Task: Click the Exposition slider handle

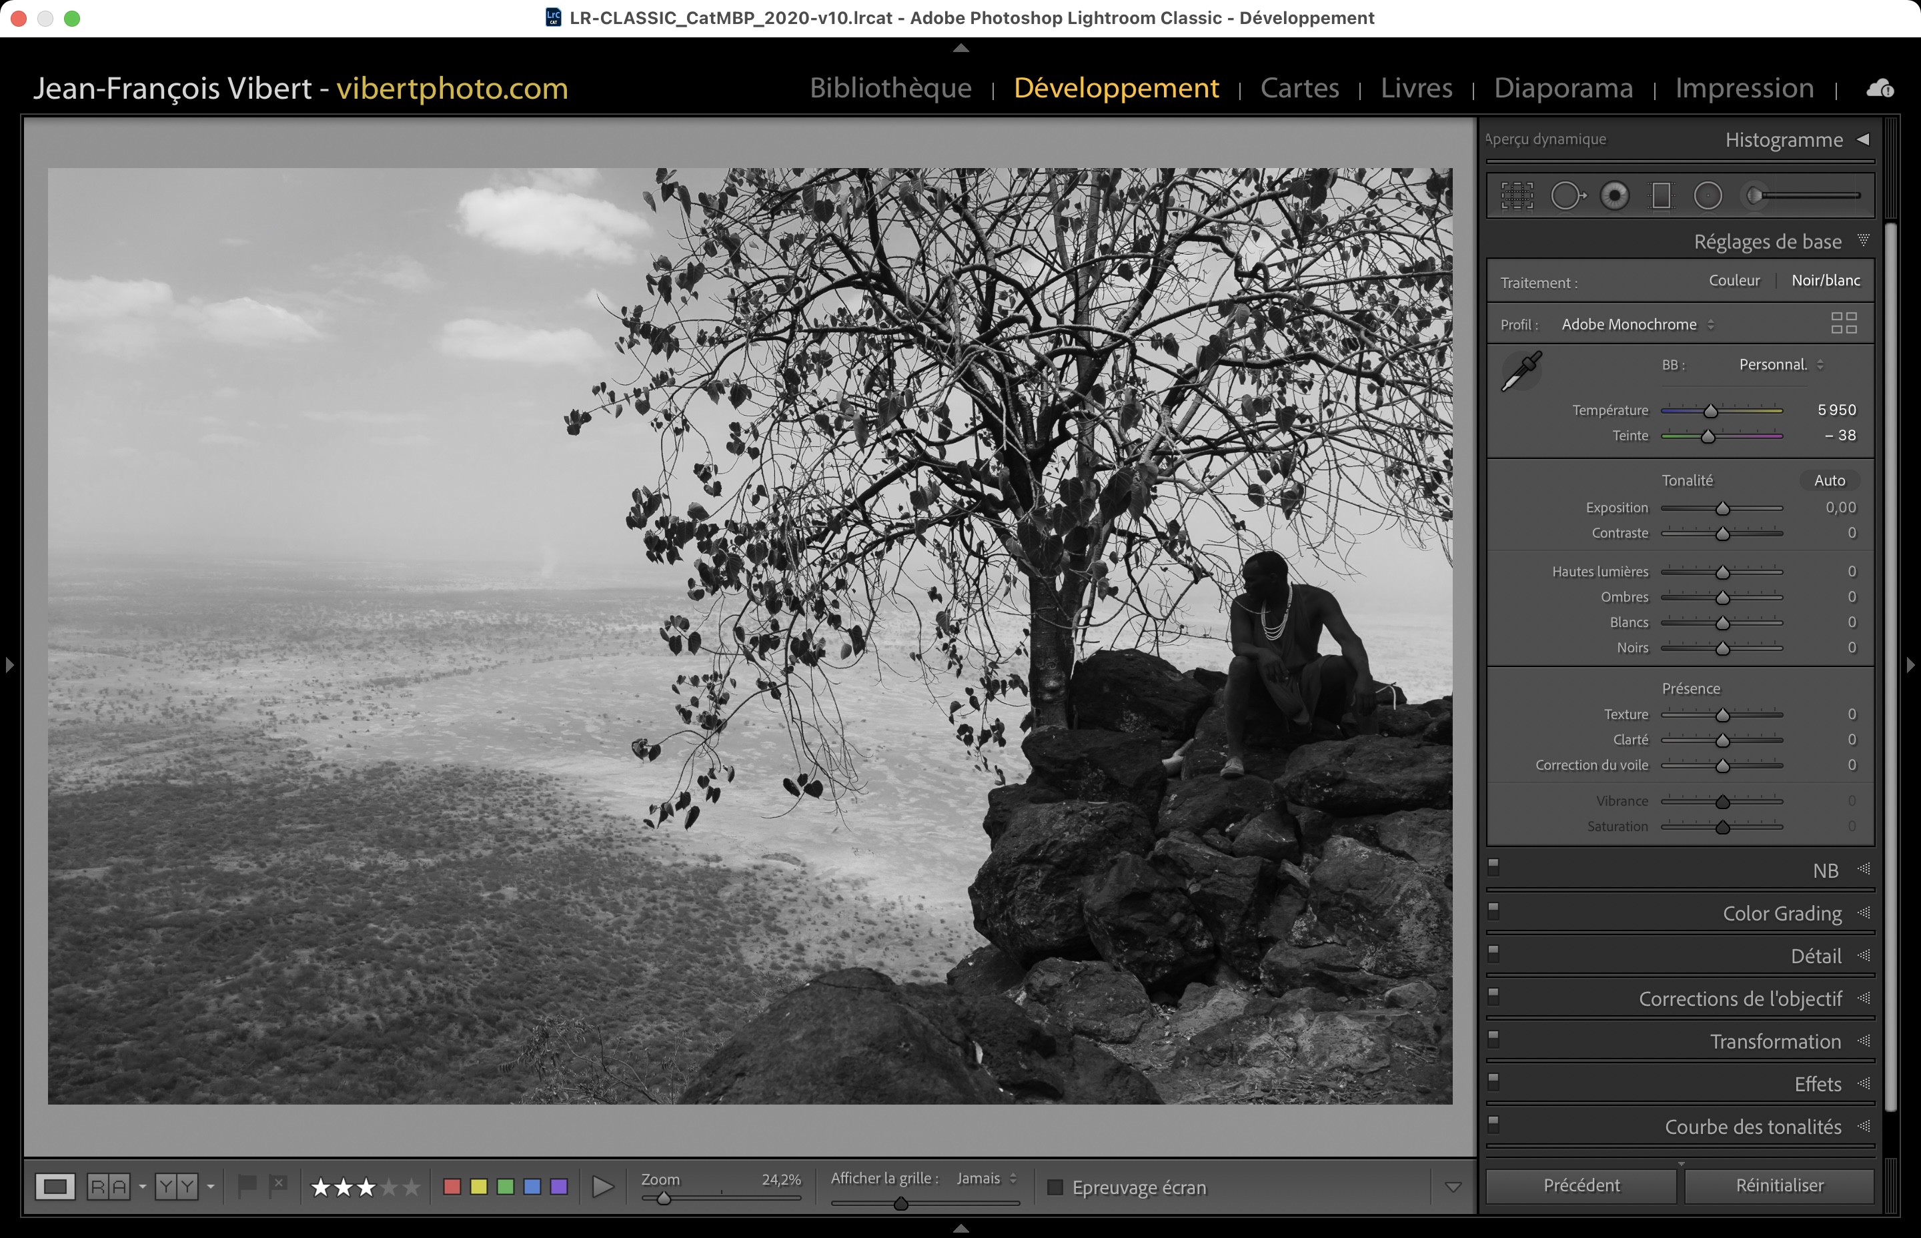Action: click(x=1722, y=509)
